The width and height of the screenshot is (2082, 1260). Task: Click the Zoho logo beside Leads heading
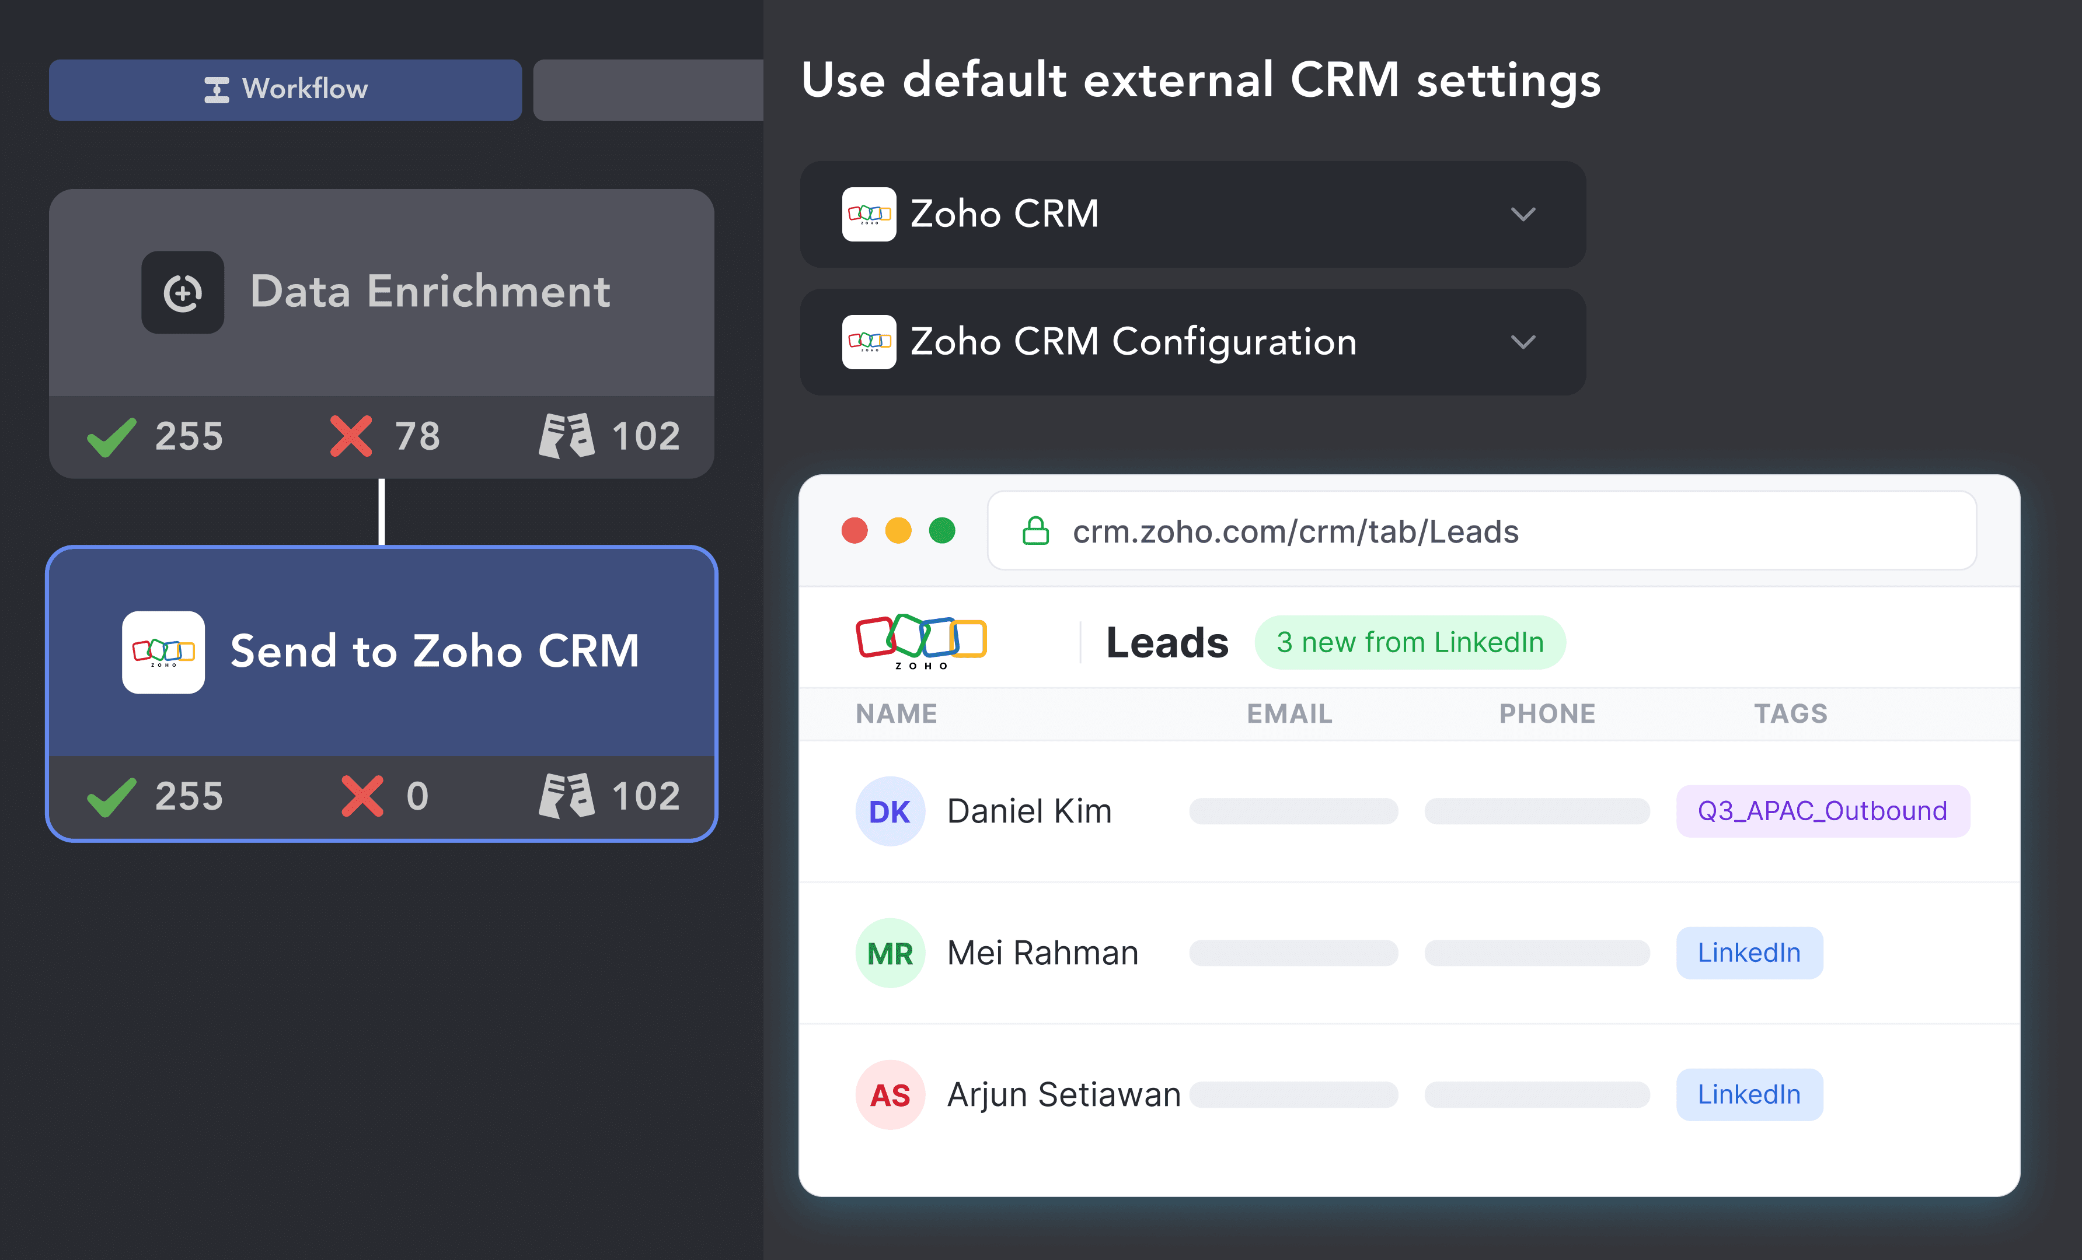pos(920,642)
